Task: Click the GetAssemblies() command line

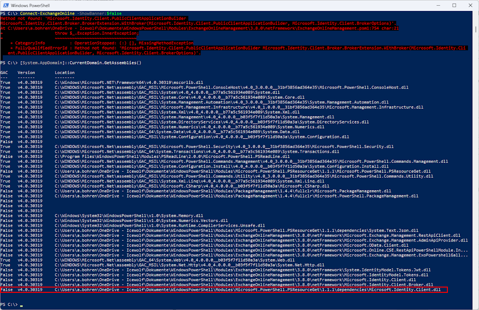Action: point(80,63)
